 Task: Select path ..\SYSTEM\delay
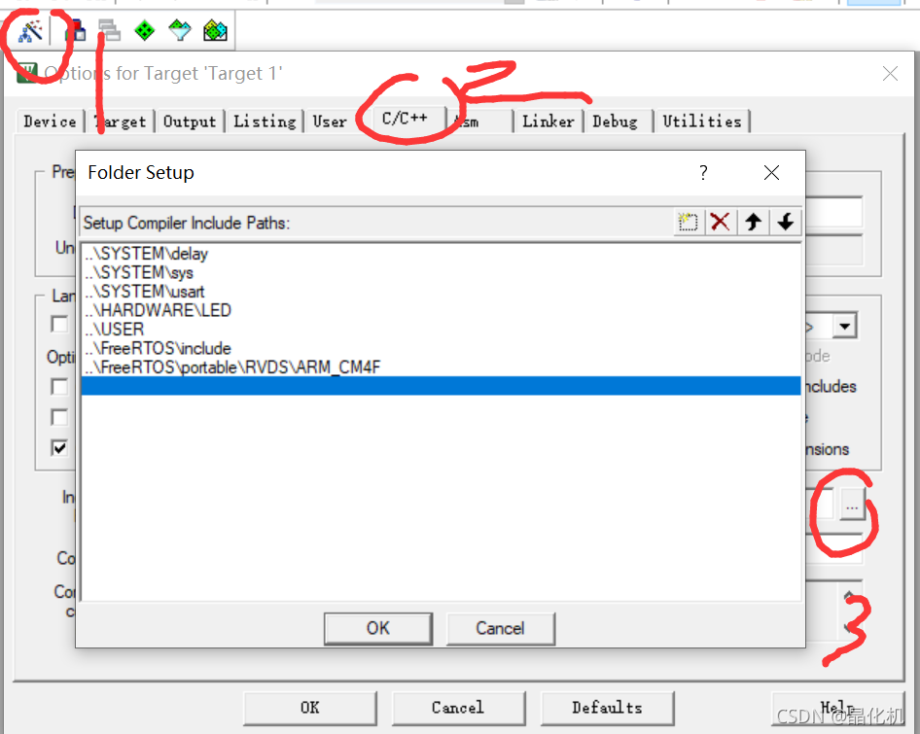click(441, 254)
